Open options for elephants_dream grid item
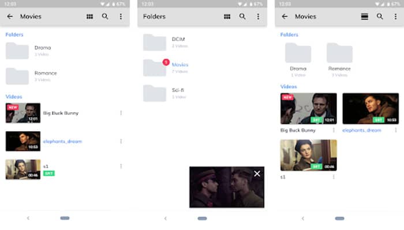The image size is (404, 230). point(396,131)
